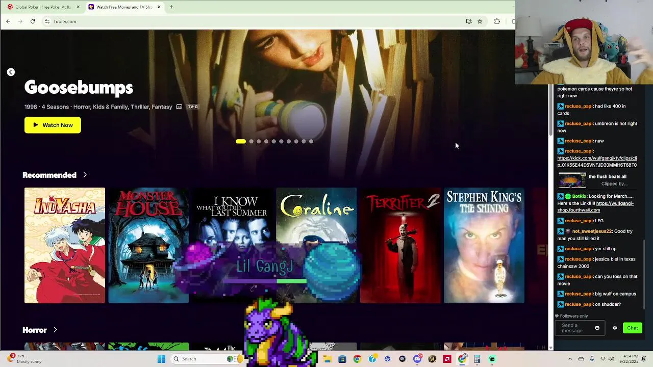Open the browser extensions puzzle icon
653x367 pixels.
coord(497,21)
